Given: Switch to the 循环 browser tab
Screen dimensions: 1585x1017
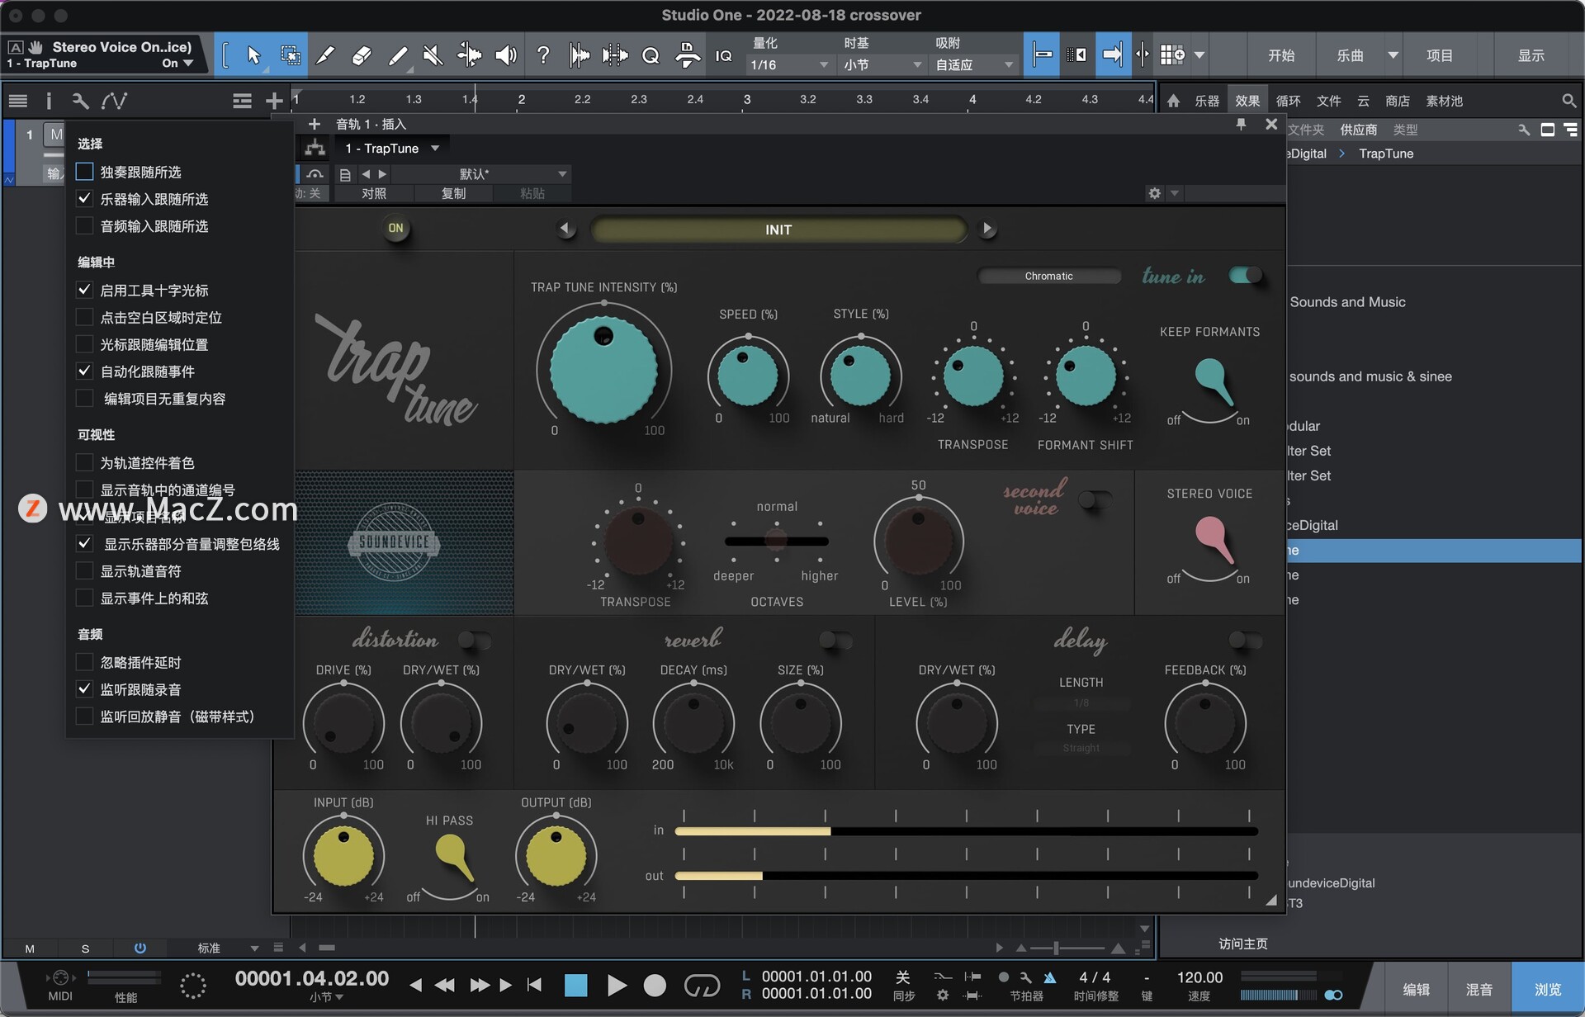Looking at the screenshot, I should pyautogui.click(x=1288, y=101).
